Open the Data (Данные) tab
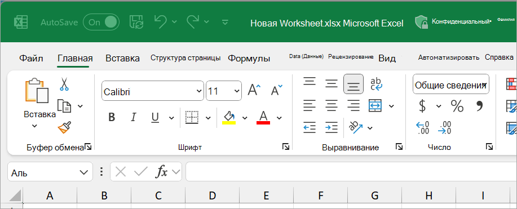 [306, 56]
